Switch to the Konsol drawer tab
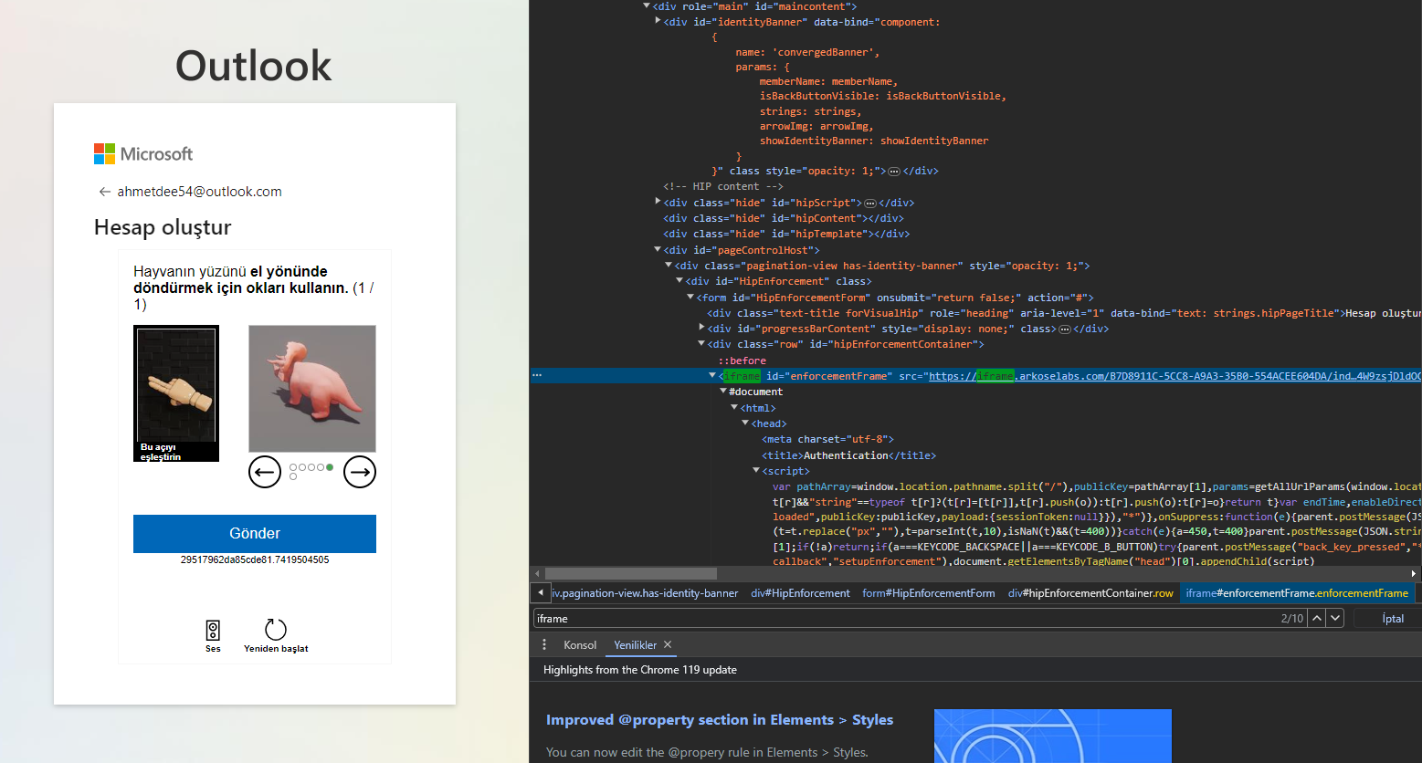 tap(580, 644)
